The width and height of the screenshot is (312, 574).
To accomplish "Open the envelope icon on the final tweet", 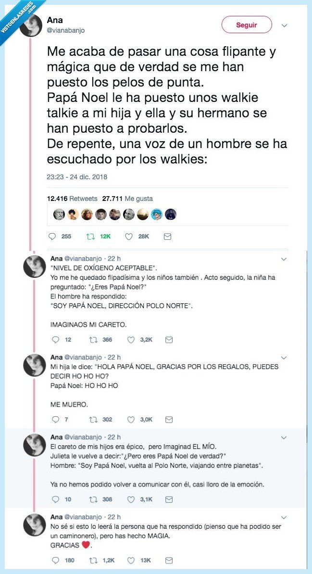I will click(168, 560).
